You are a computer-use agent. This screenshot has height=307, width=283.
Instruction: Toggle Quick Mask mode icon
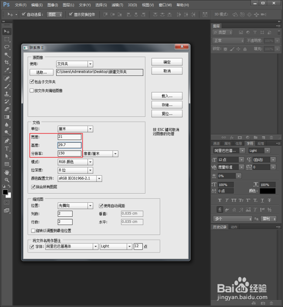coord(7,202)
